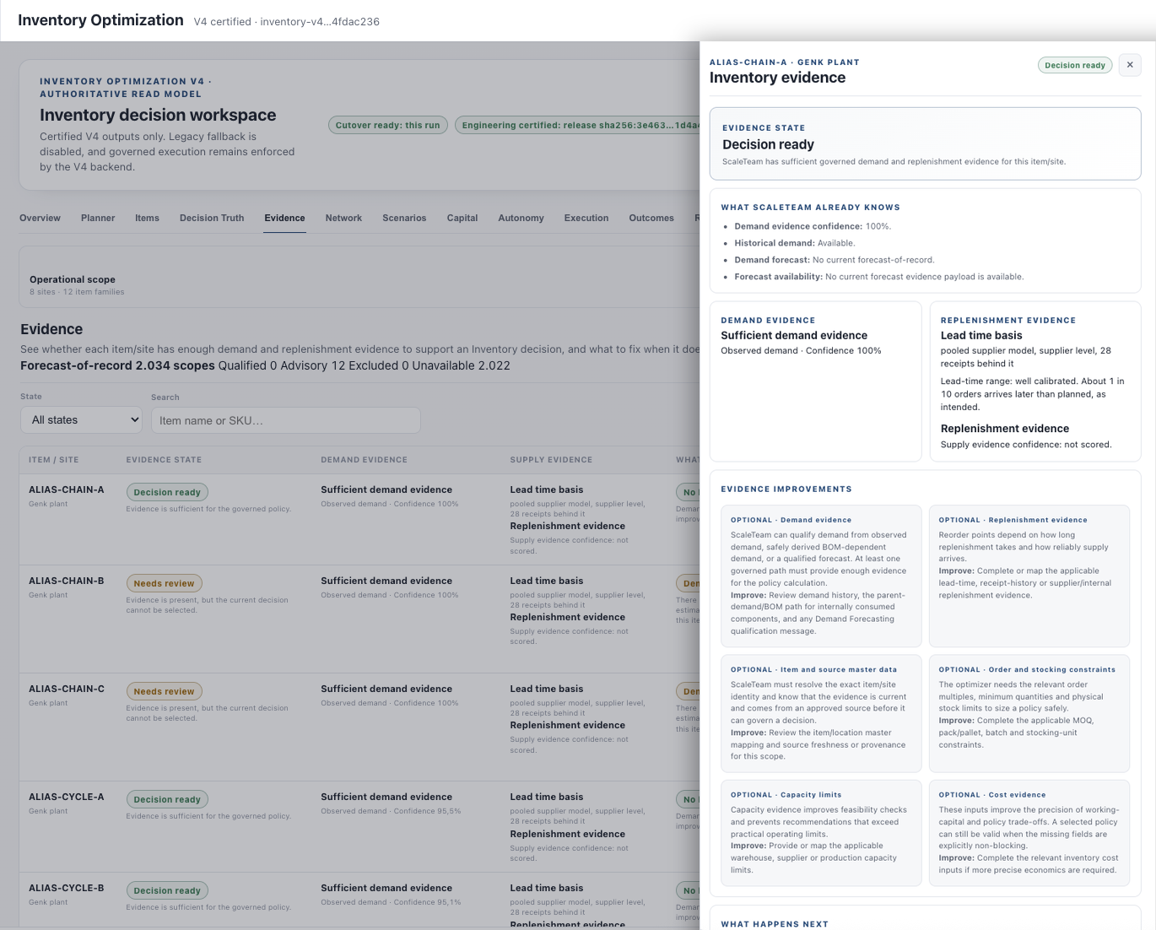Click the Lead time basis heading in panel
Viewport: 1156px width, 930px height.
pos(981,336)
